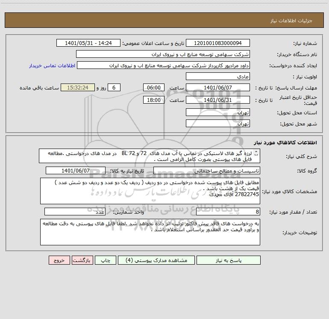Click the 'خروج' exit button
Image resolution: width=329 pixels, height=319 pixels.
click(59, 260)
